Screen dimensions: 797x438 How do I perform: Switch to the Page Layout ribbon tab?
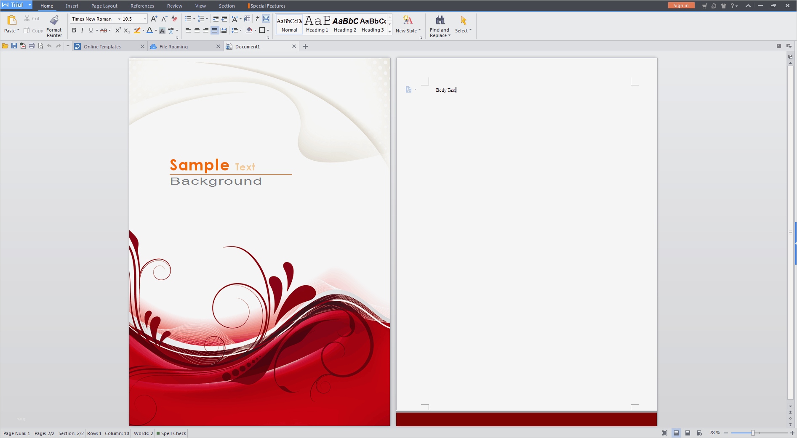point(104,6)
